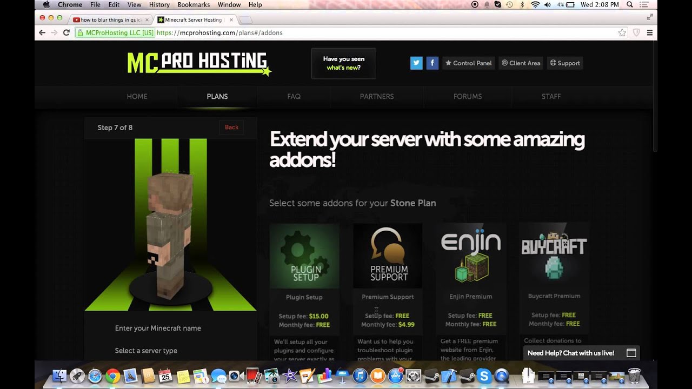Click the Time Machine menu bar icon
The width and height of the screenshot is (692, 389).
[x=509, y=4]
